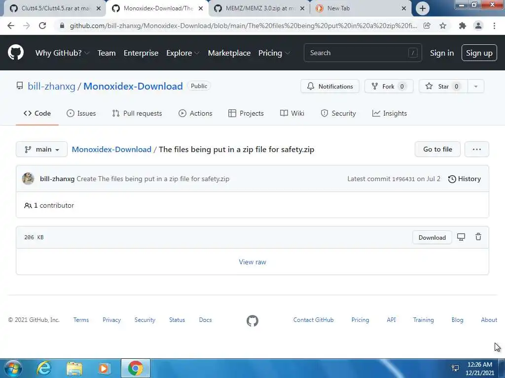Share this page via address bar icon
The image size is (505, 378).
tap(427, 26)
